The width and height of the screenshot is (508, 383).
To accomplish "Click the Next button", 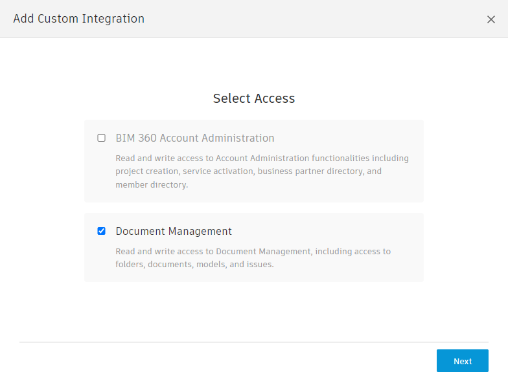I will (x=462, y=361).
